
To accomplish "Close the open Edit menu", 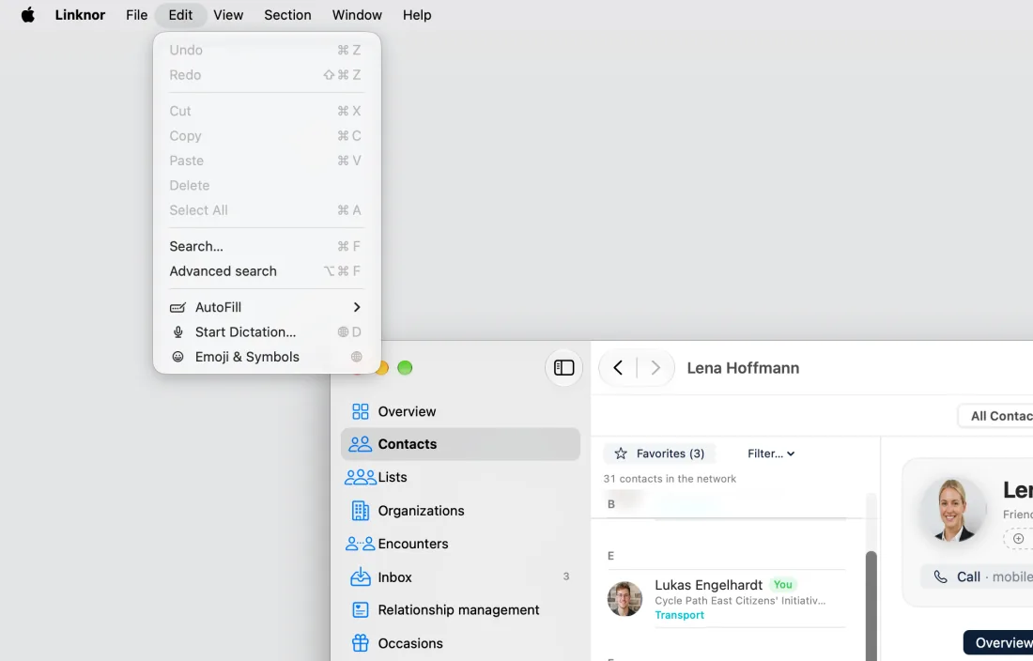I will pos(180,14).
